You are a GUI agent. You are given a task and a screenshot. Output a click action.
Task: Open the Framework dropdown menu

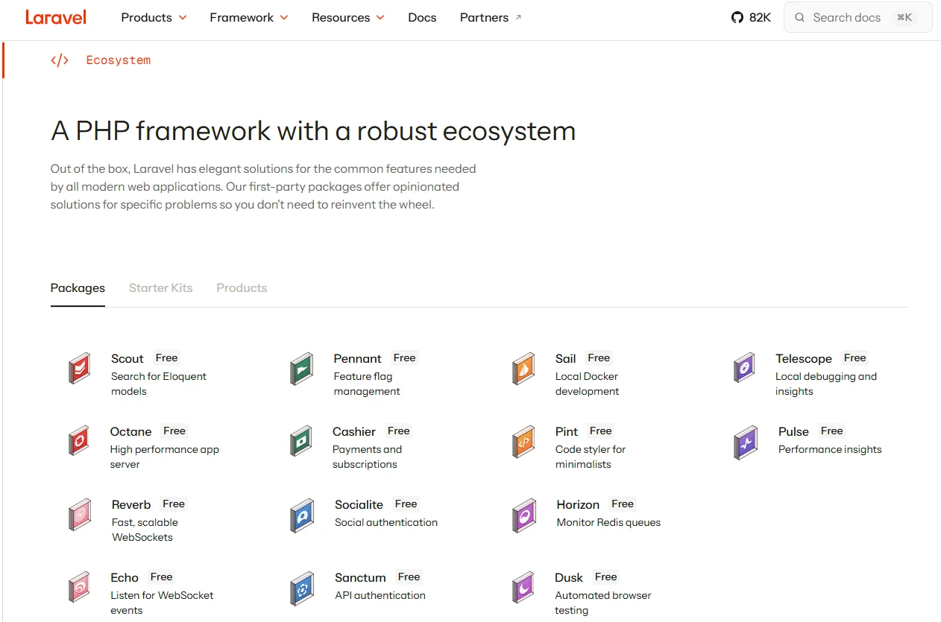click(x=248, y=17)
